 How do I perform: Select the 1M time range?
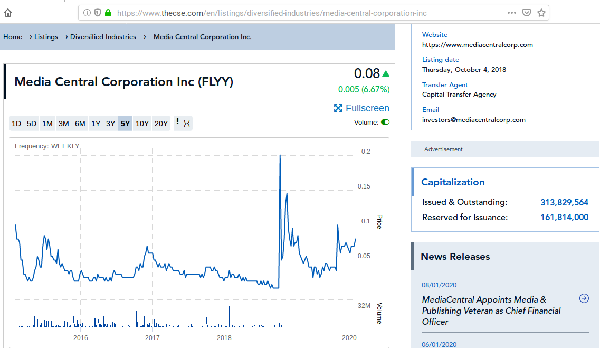click(47, 124)
